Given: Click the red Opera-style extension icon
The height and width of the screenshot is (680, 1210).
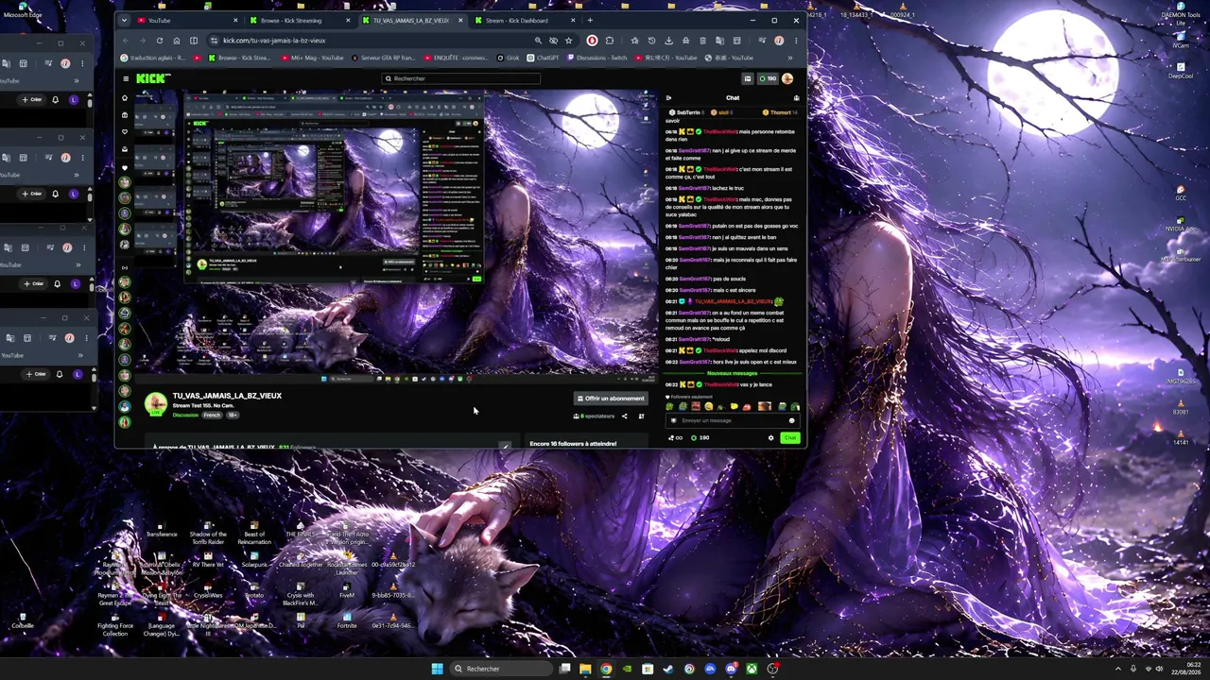Looking at the screenshot, I should click(x=592, y=41).
